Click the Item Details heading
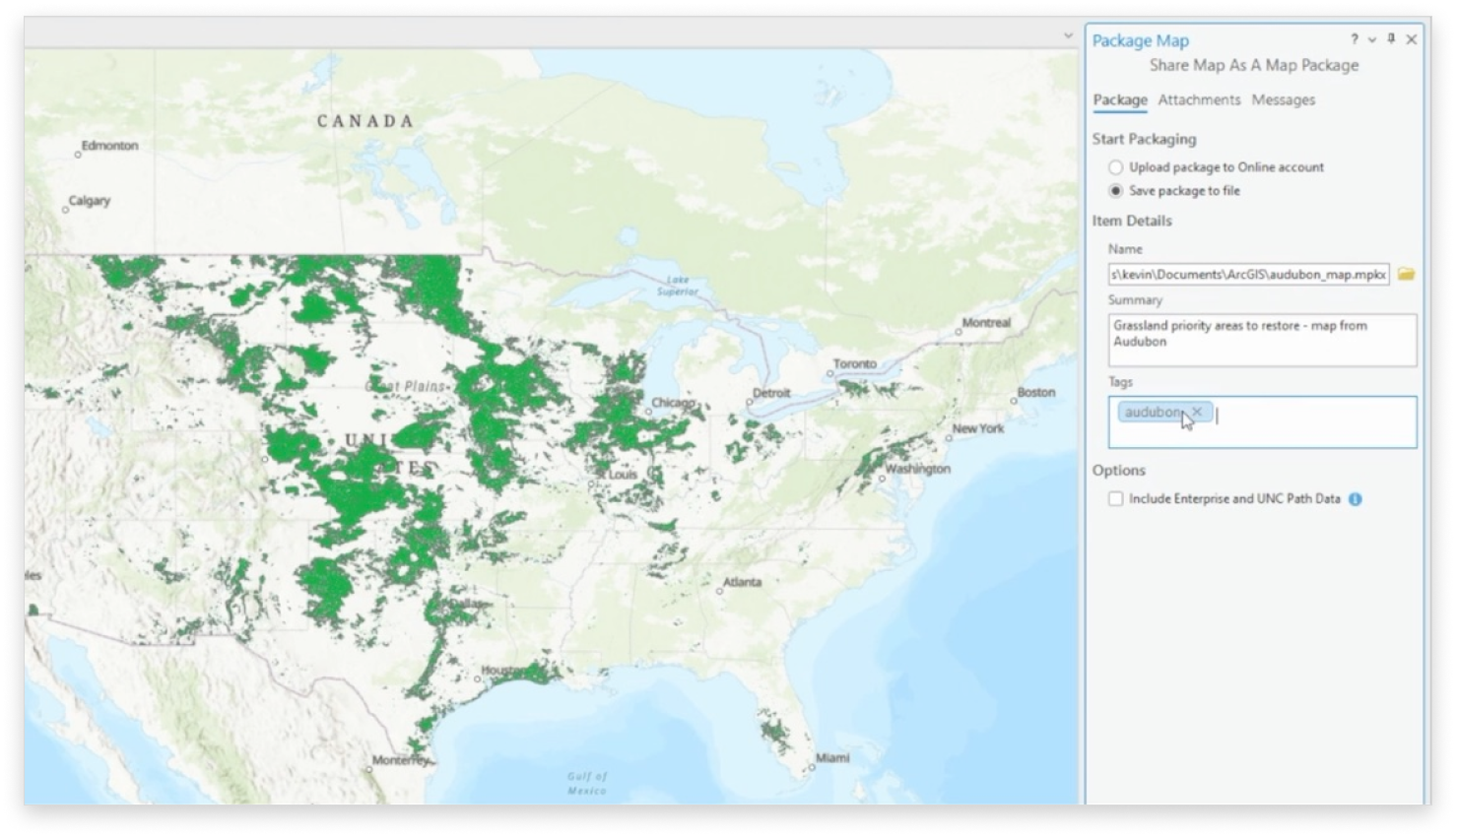 tap(1132, 221)
